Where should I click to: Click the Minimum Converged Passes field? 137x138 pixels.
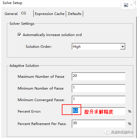[x=99, y=100]
